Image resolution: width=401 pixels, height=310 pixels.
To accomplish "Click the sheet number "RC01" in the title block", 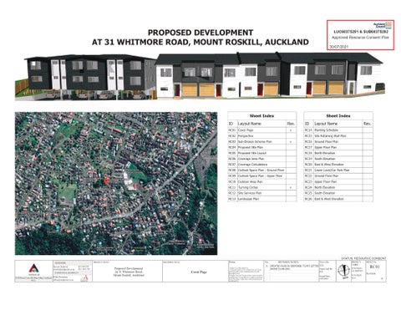I will click(374, 267).
